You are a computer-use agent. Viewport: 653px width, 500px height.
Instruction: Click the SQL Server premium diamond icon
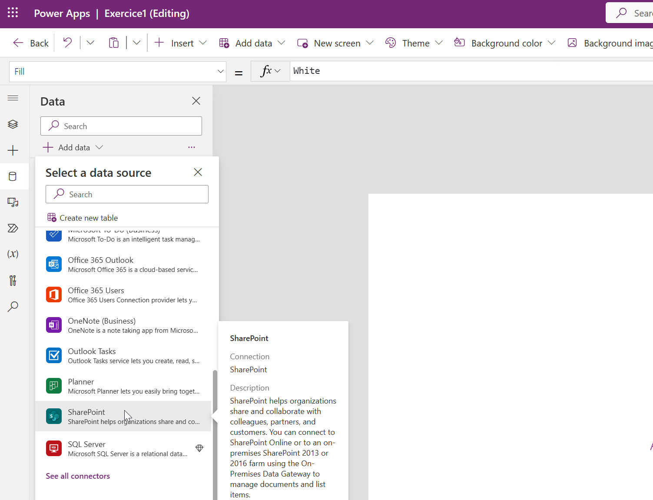point(199,448)
